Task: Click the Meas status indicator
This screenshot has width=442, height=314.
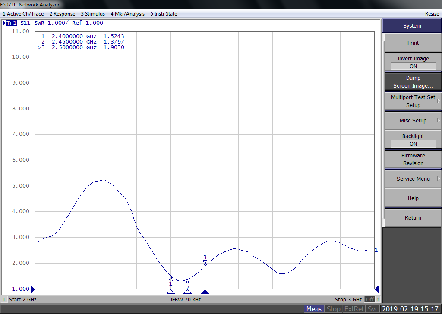Action: [x=314, y=309]
